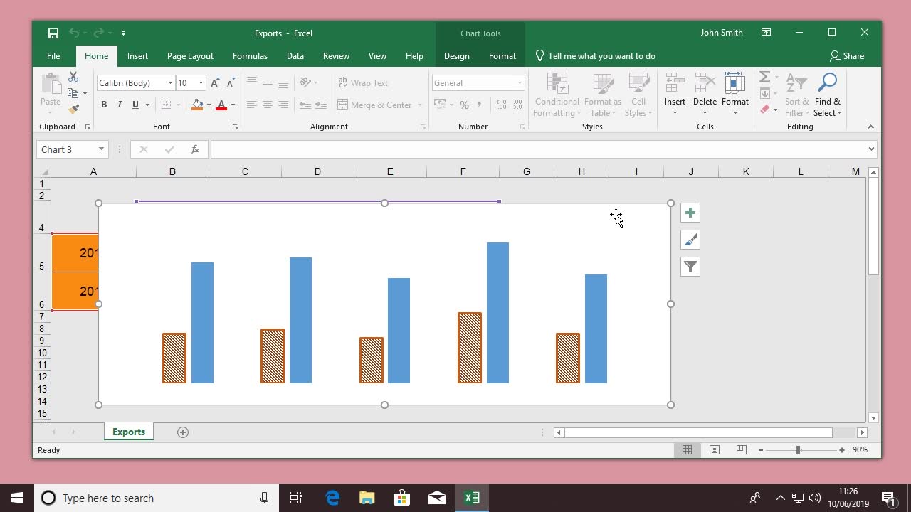The height and width of the screenshot is (512, 911).
Task: Click the zoom slider handle
Action: pos(798,450)
